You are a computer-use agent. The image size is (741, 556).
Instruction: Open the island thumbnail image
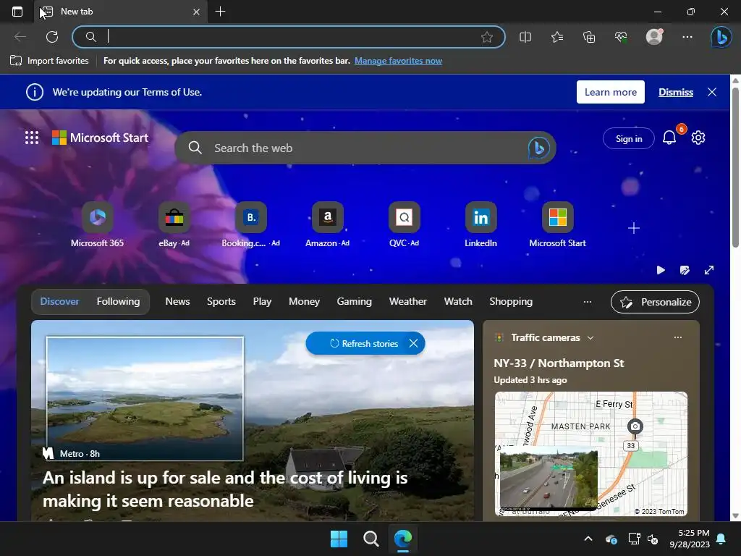pyautogui.click(x=145, y=398)
